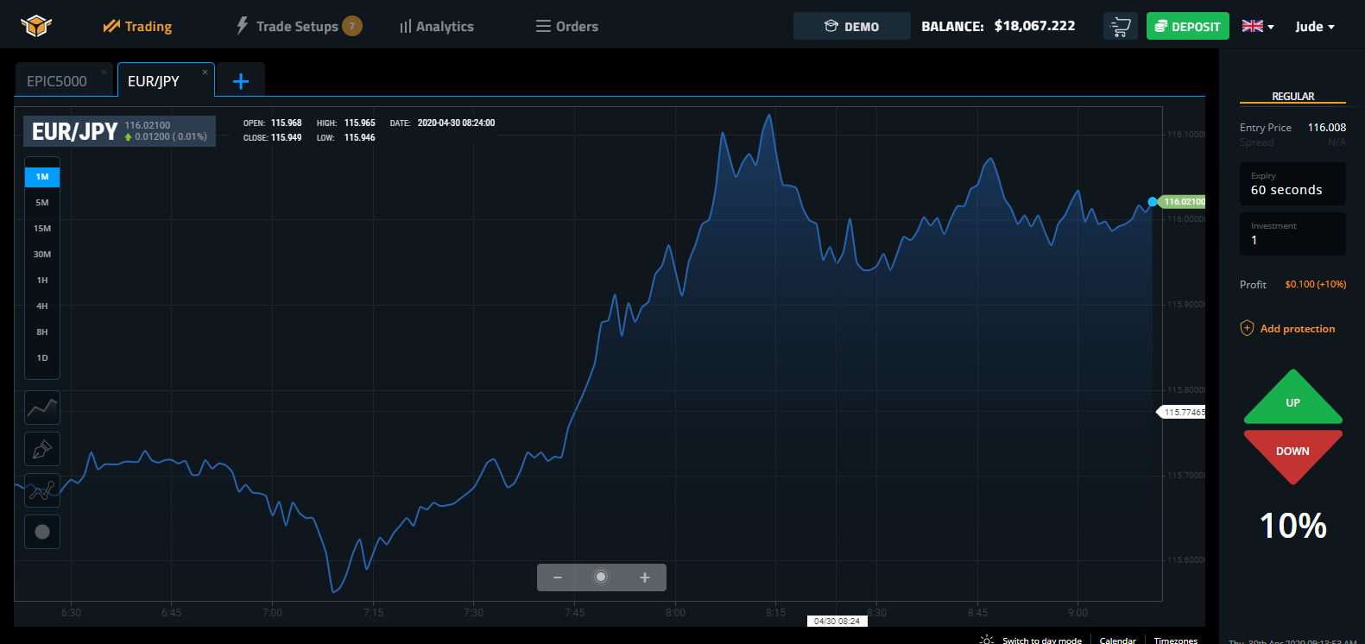Click the sun day mode icon
This screenshot has width=1365, height=644.
tap(987, 640)
